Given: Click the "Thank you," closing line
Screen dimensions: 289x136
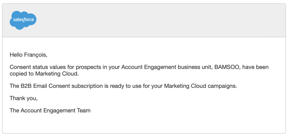Looking at the screenshot, I should pos(23,98).
